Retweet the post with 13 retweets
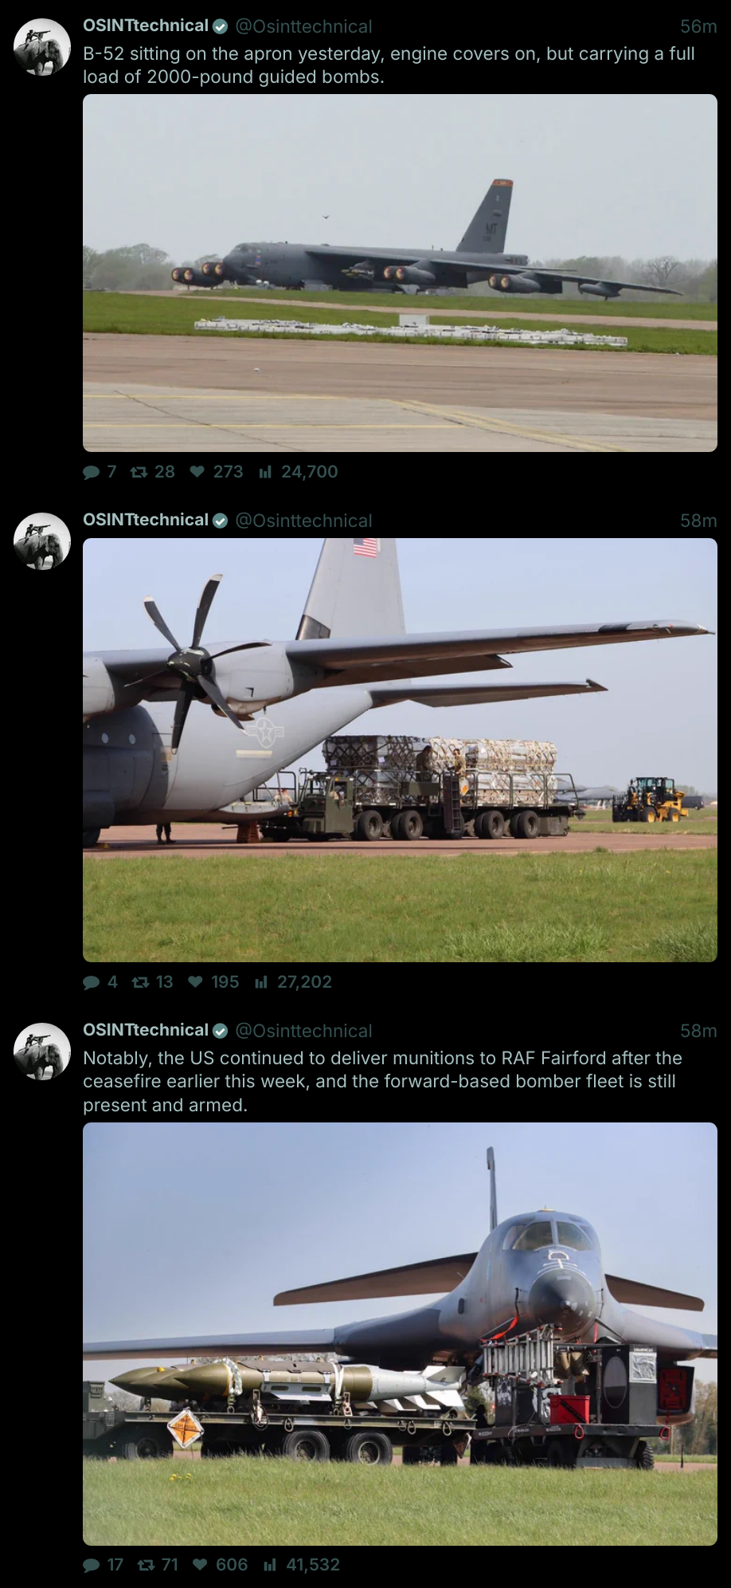Viewport: 731px width, 1588px height. [x=152, y=982]
